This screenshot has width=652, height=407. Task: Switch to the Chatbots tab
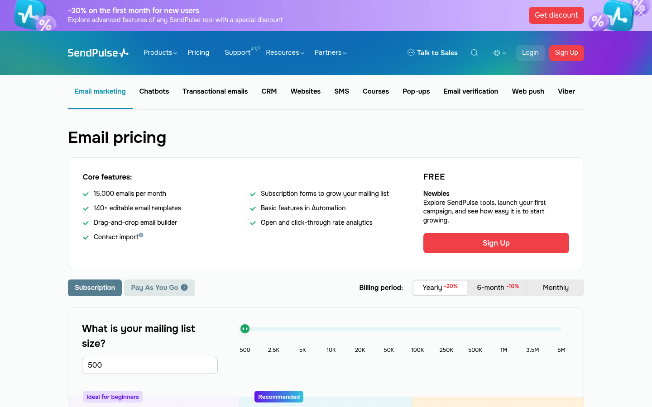click(x=154, y=91)
